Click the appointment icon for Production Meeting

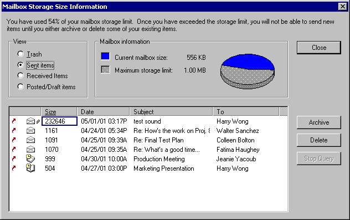click(30, 158)
